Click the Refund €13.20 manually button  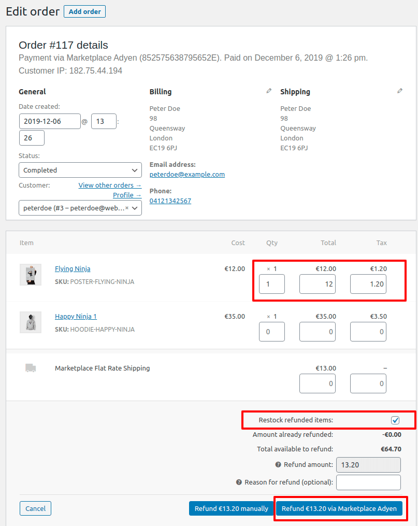[232, 508]
